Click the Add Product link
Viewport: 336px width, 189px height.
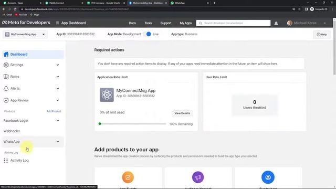tap(54, 111)
